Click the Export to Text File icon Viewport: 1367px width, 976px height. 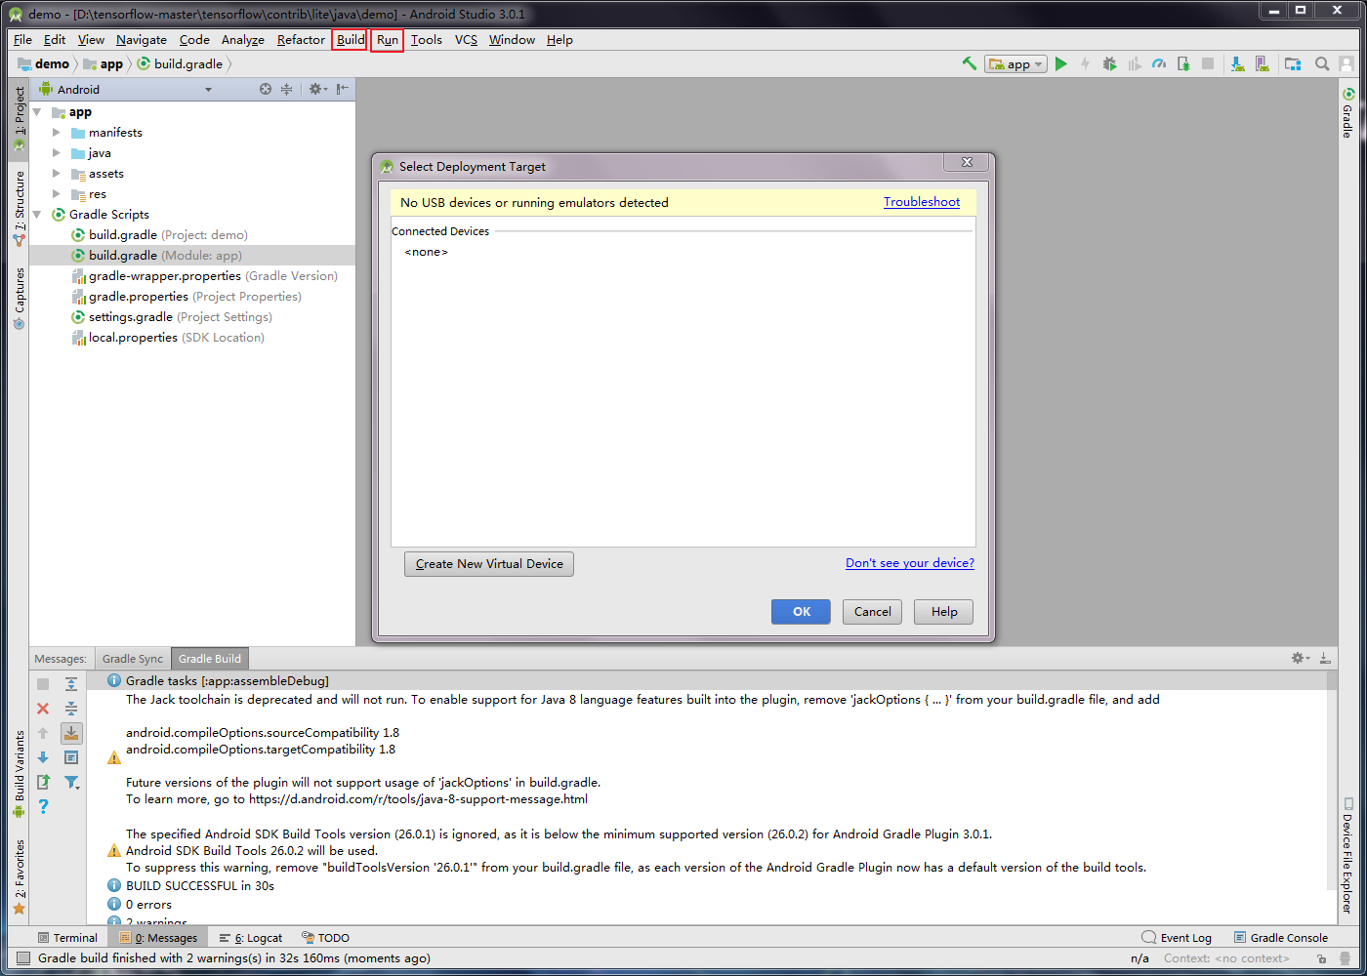[x=43, y=782]
